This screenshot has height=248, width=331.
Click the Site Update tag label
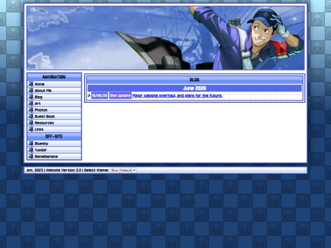coord(120,96)
